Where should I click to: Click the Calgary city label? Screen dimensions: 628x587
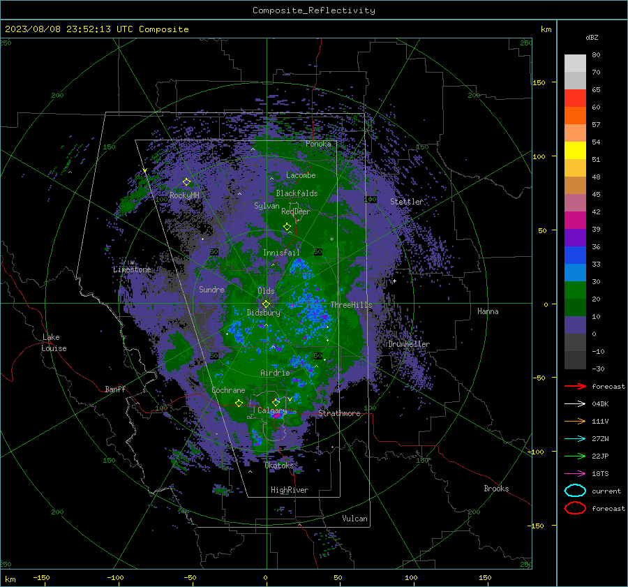[272, 410]
